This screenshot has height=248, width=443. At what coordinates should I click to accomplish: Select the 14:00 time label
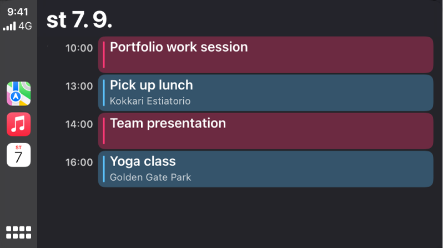[79, 124]
